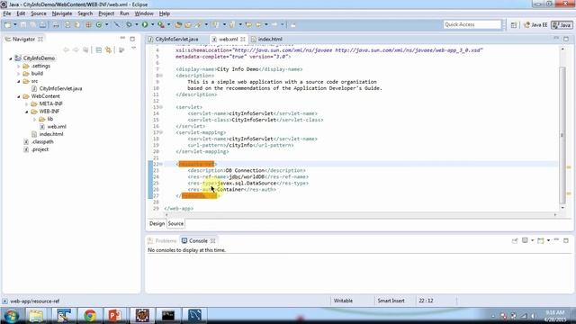Image resolution: width=576 pixels, height=324 pixels.
Task: Open the Navigator view menu dropdown
Action: coord(133,49)
